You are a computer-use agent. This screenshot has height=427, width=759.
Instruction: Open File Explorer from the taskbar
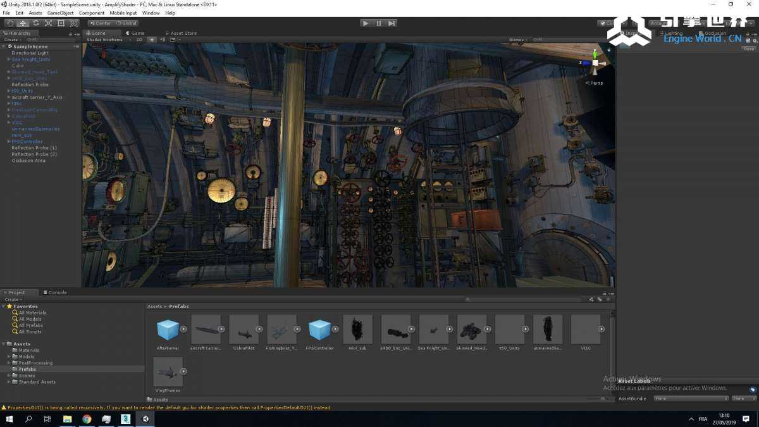[67, 419]
